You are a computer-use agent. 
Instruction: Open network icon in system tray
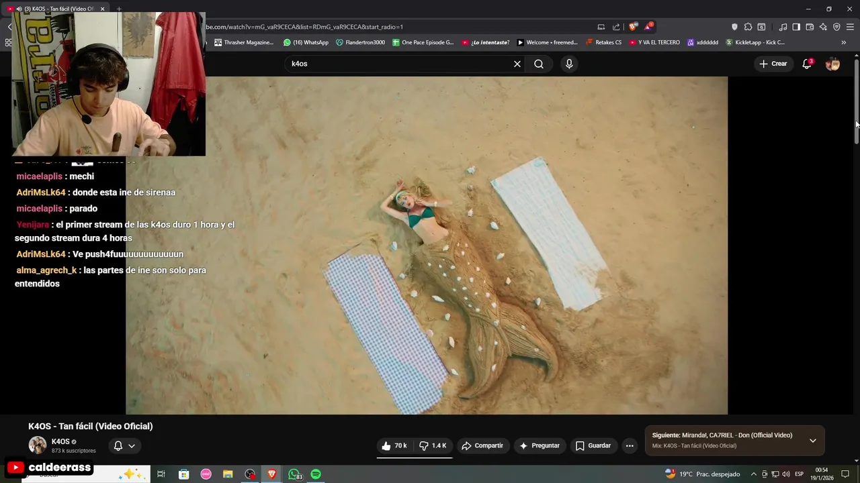pos(775,474)
